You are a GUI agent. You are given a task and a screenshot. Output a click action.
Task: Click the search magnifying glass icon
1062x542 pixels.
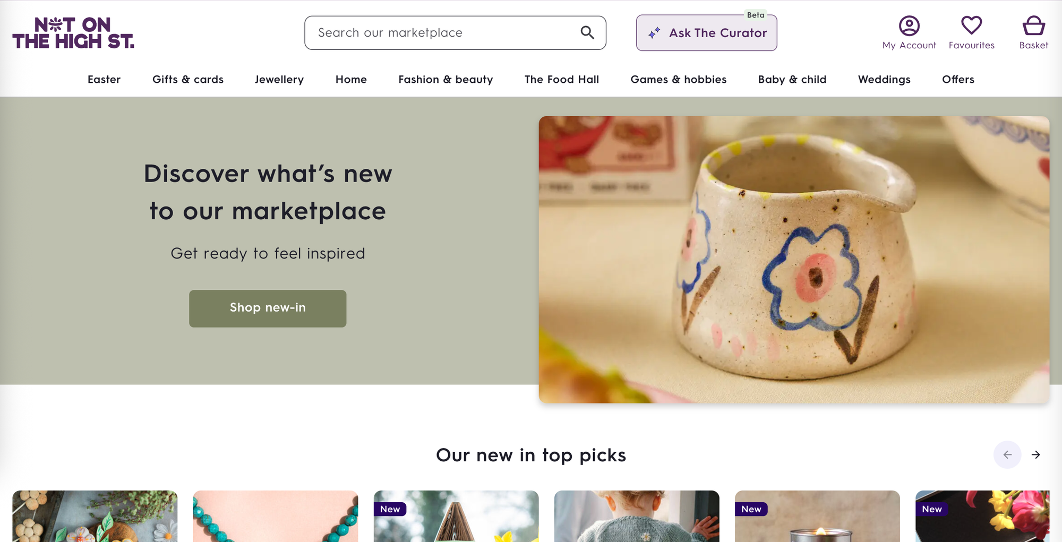tap(587, 32)
